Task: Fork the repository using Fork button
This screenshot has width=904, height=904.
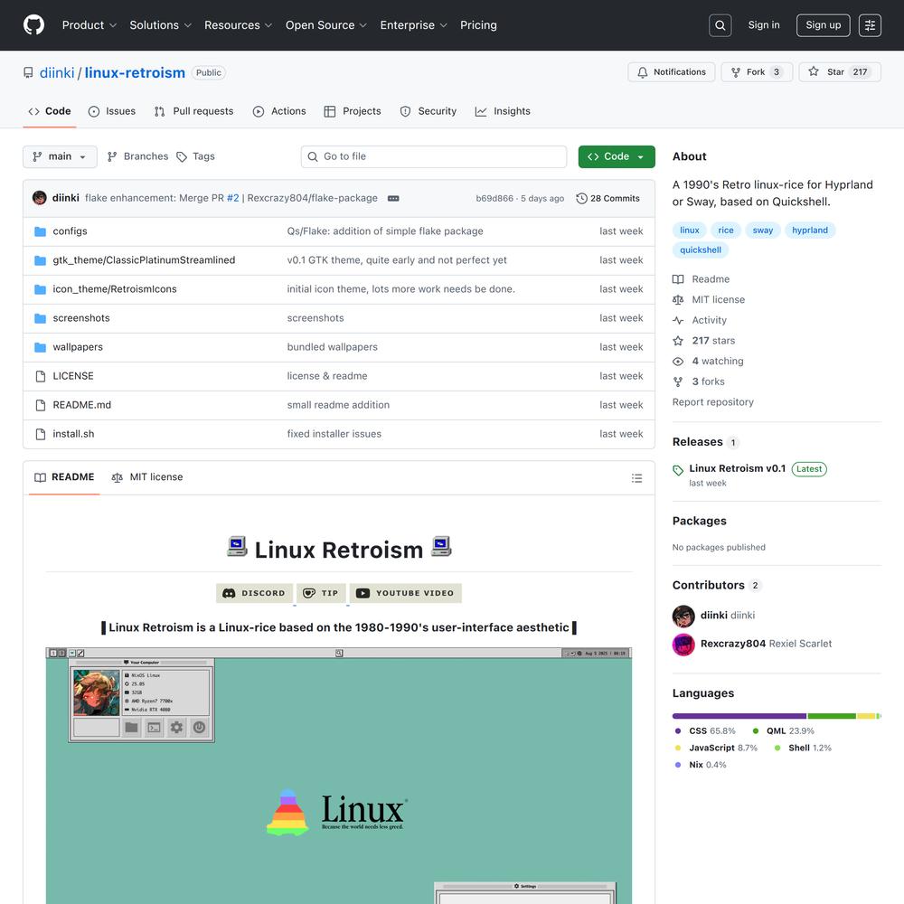Action: point(757,72)
